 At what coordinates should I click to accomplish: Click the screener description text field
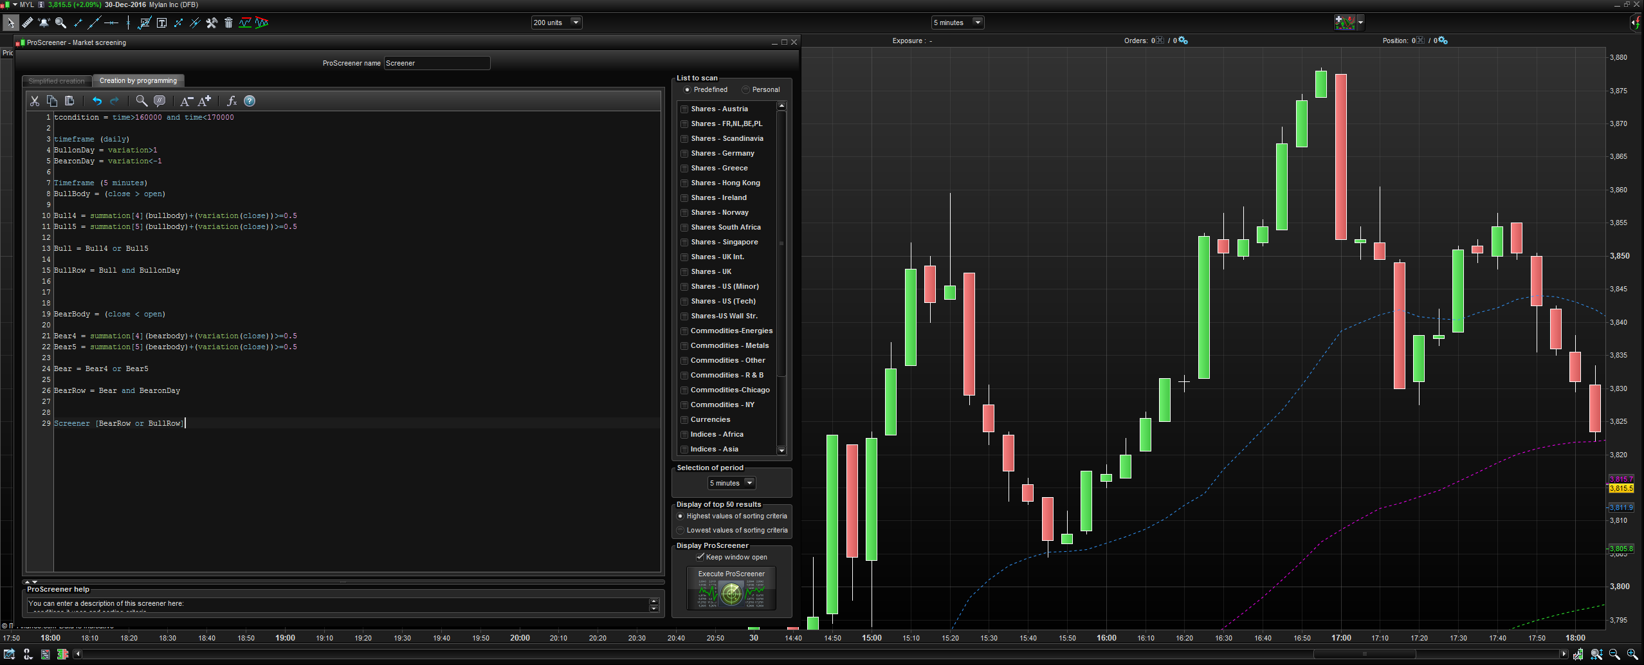tap(338, 605)
